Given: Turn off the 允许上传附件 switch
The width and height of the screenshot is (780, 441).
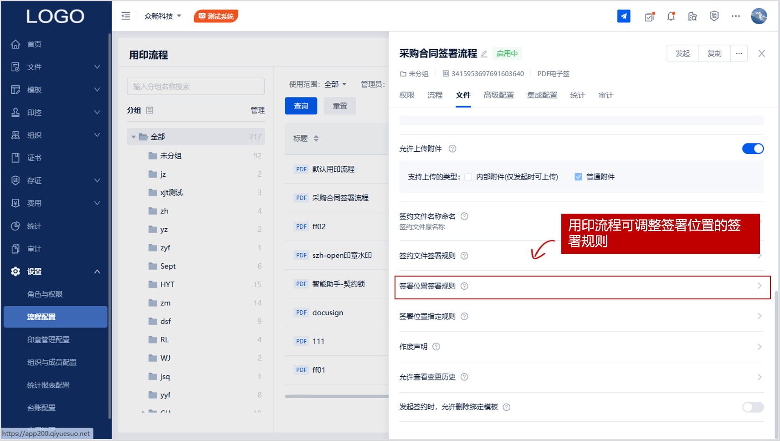Looking at the screenshot, I should pyautogui.click(x=753, y=149).
